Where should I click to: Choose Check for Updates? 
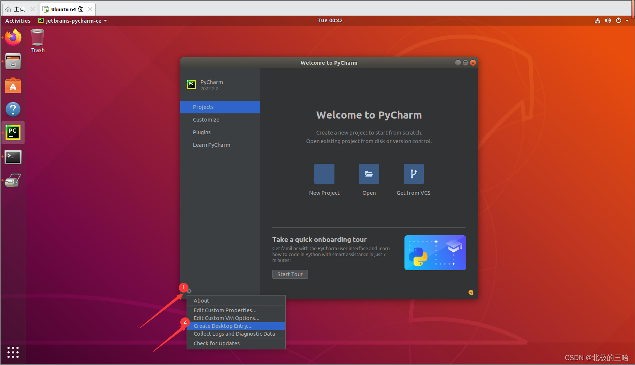236,343
